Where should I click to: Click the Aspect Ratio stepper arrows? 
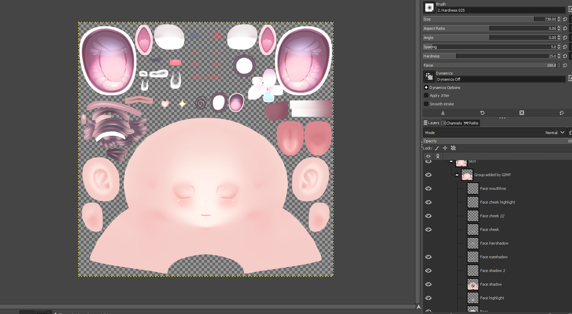pyautogui.click(x=559, y=28)
